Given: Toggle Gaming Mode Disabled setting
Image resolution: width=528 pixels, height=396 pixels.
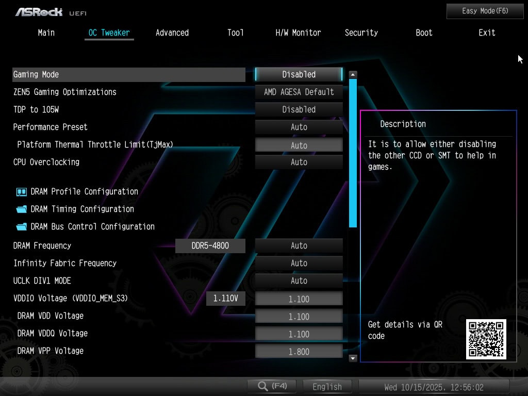Looking at the screenshot, I should click(299, 74).
